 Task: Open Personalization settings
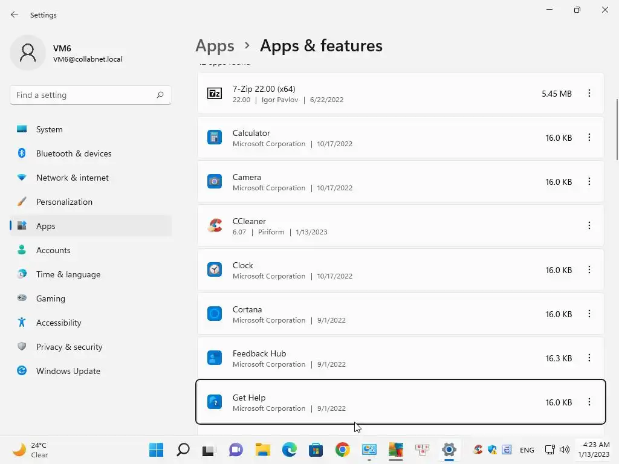pyautogui.click(x=91, y=202)
